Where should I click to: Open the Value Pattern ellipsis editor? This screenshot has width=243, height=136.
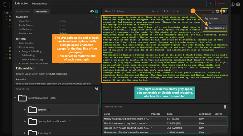point(96,21)
